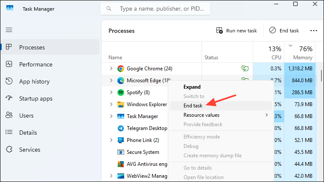Open the Performance page icon in sidebar

pyautogui.click(x=9, y=64)
